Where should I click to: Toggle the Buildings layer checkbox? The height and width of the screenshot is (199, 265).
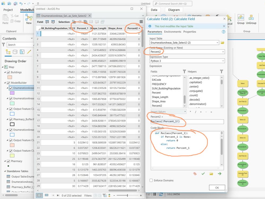(8, 72)
